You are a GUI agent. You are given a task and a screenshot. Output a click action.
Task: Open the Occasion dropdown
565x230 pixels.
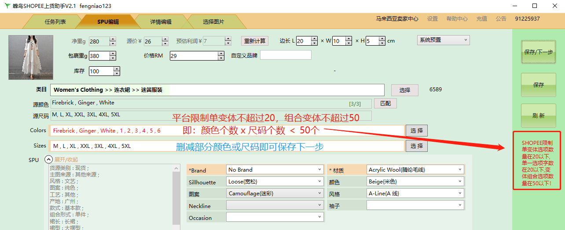275,217
